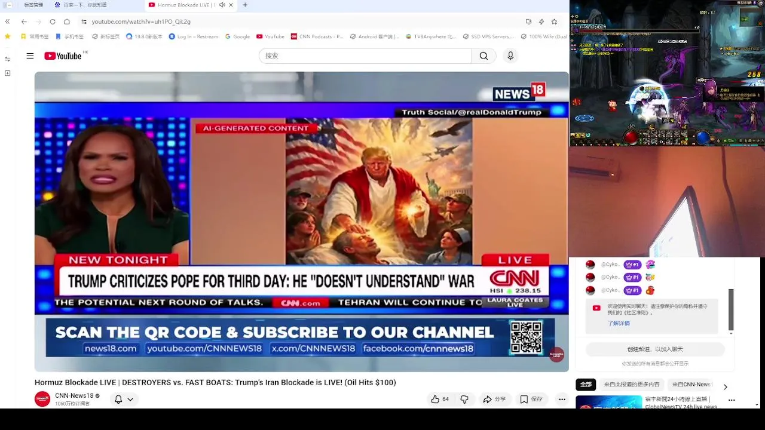The width and height of the screenshot is (765, 430).
Task: Open the Android 客户端 bookmark
Action: (375, 36)
